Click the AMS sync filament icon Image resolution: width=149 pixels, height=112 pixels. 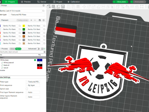point(40,20)
